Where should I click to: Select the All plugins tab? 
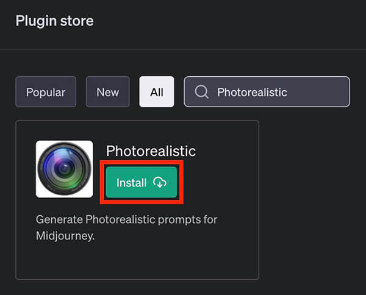(157, 92)
